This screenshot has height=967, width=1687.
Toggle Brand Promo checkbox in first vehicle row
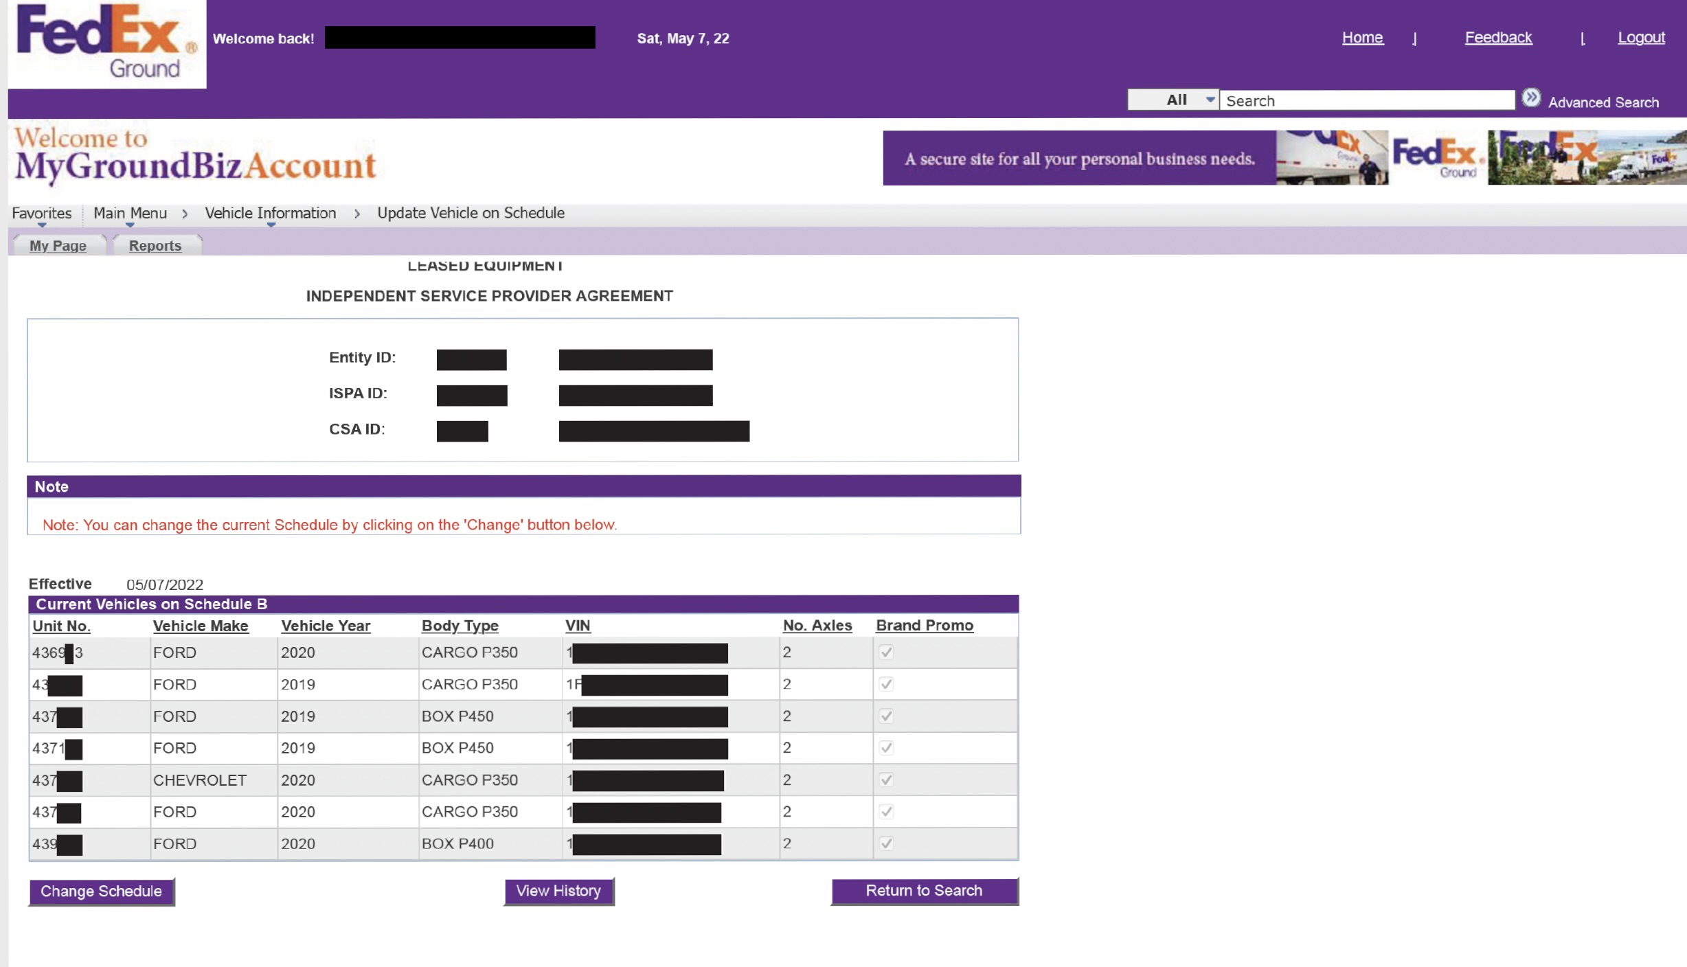pyautogui.click(x=886, y=652)
